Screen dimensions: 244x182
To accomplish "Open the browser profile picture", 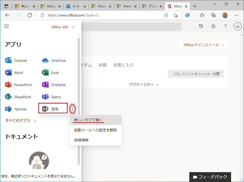I will pos(225,15).
